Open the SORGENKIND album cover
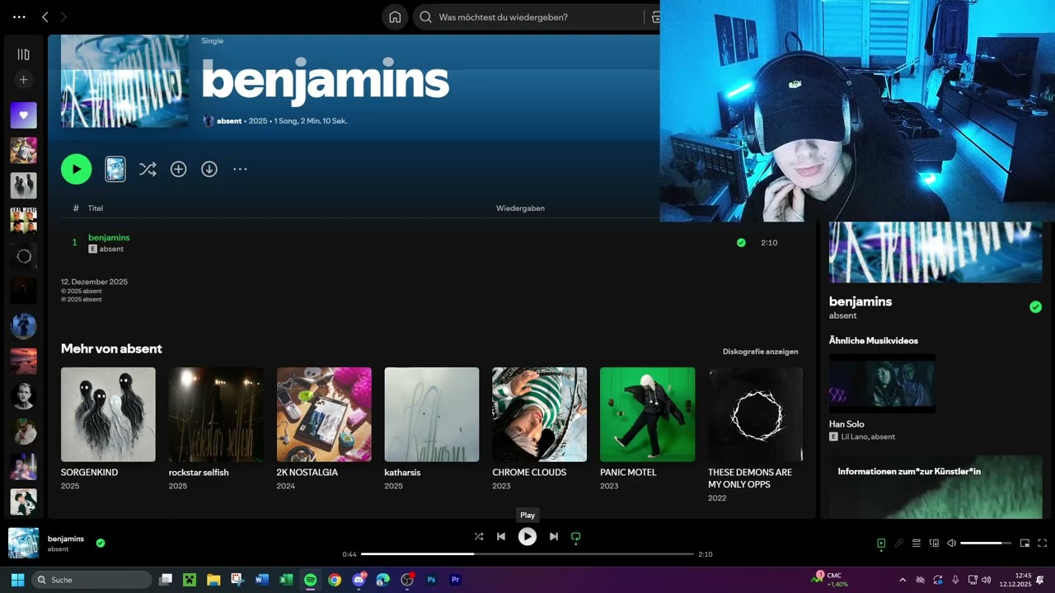The width and height of the screenshot is (1055, 593). pos(108,414)
